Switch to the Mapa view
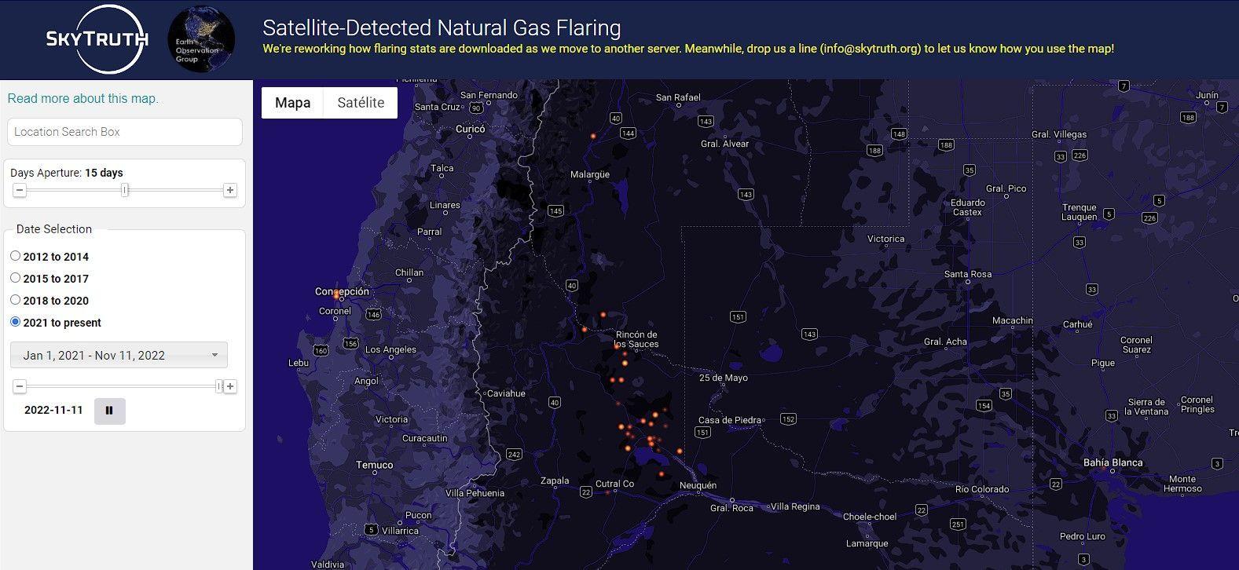Image resolution: width=1239 pixels, height=570 pixels. click(292, 103)
